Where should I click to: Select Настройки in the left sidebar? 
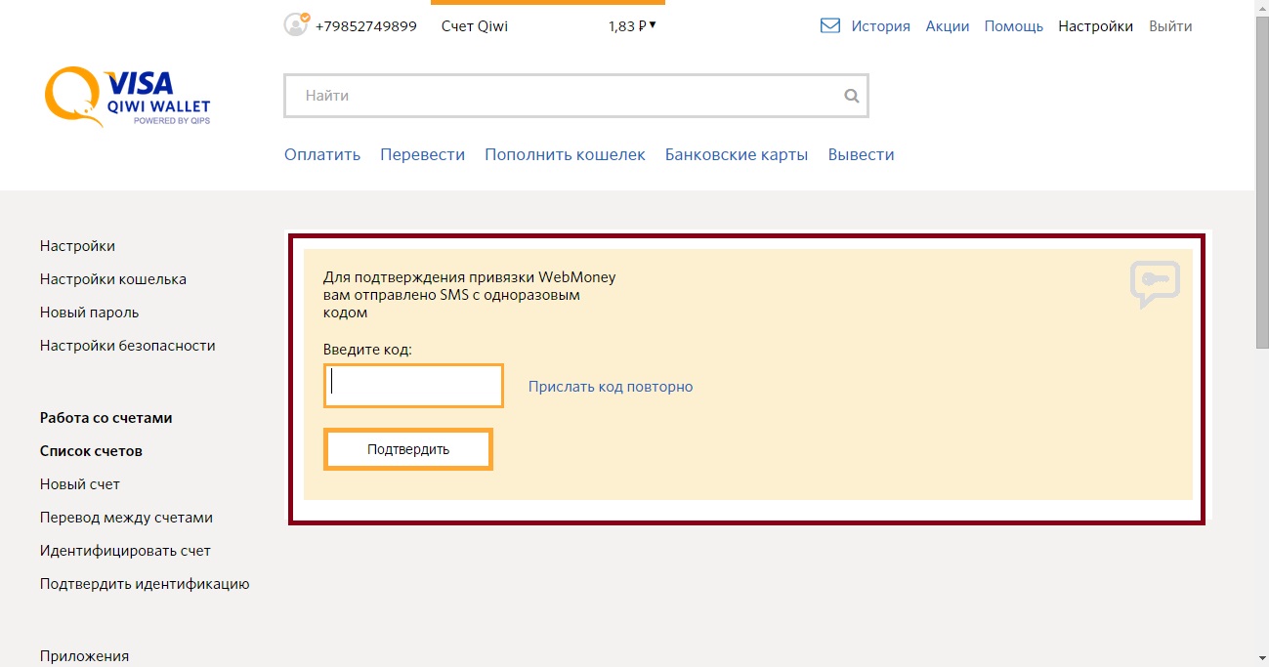pos(77,246)
